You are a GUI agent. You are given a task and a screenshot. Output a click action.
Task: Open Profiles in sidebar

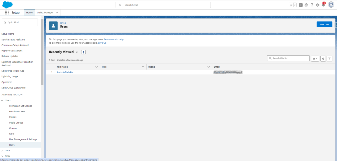[13, 117]
